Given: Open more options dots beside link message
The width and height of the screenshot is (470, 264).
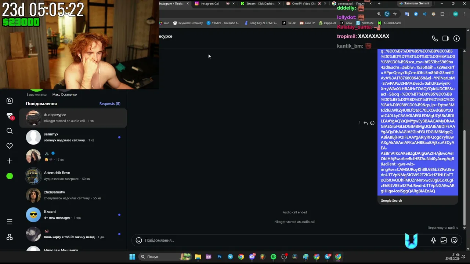Looking at the screenshot, I should pos(359,123).
